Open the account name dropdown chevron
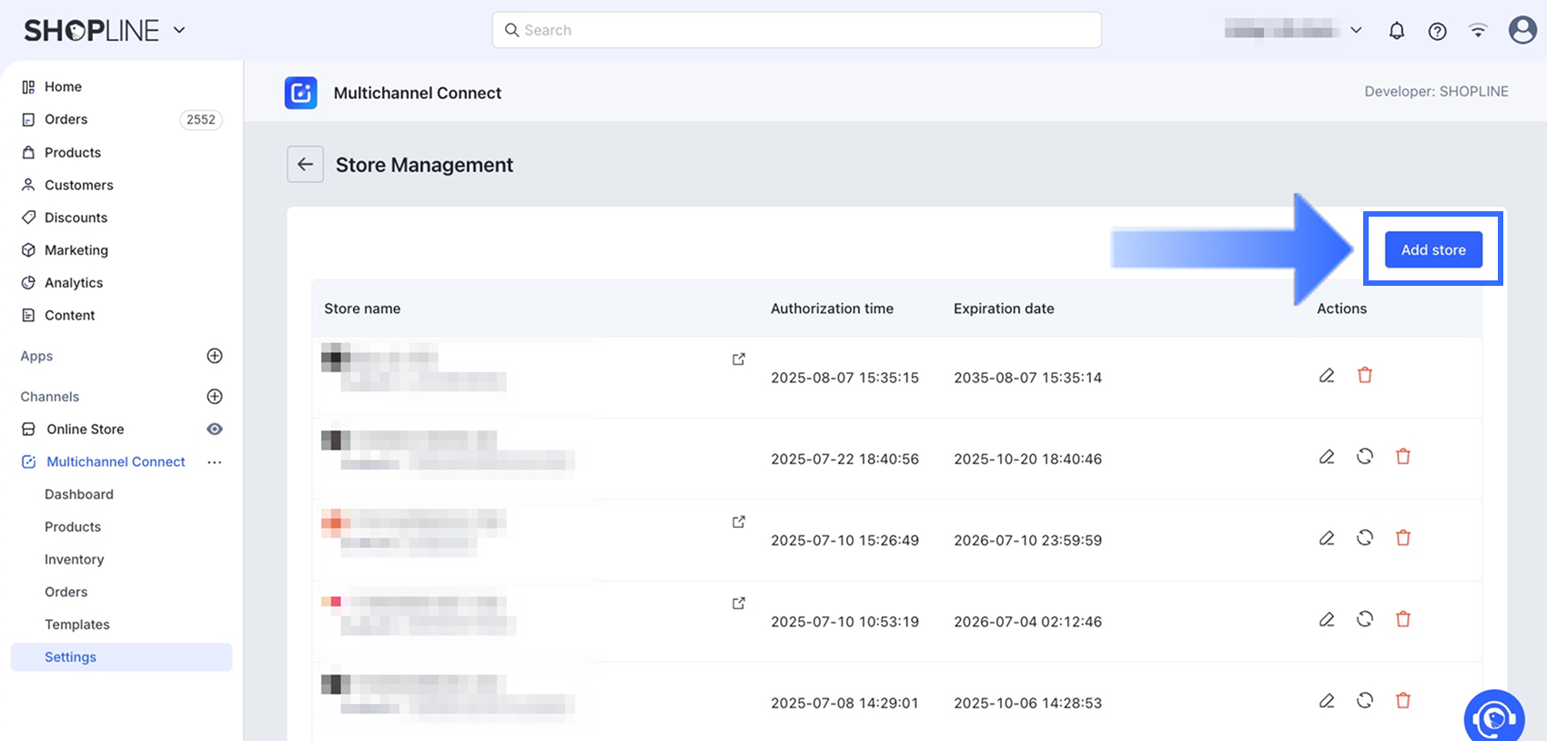This screenshot has width=1547, height=741. (x=1356, y=30)
